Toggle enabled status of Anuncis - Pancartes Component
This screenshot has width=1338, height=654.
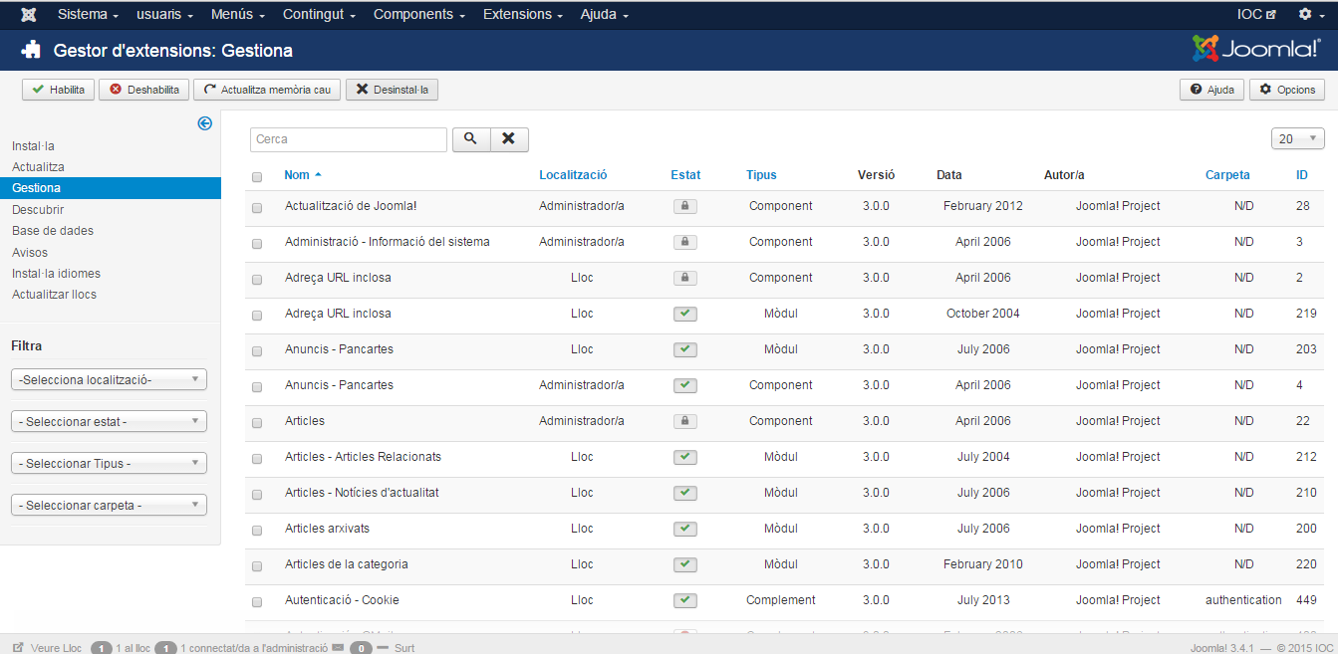684,385
